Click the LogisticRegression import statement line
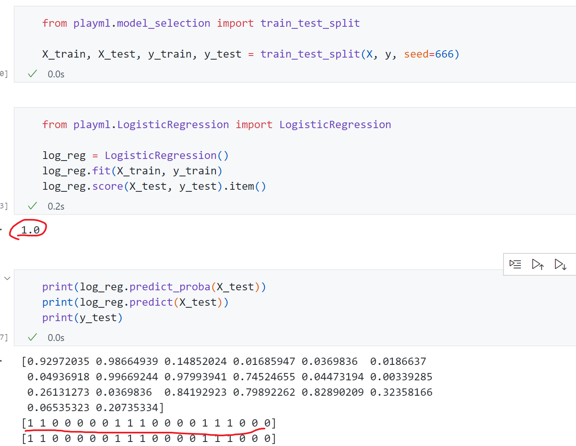 click(x=216, y=125)
